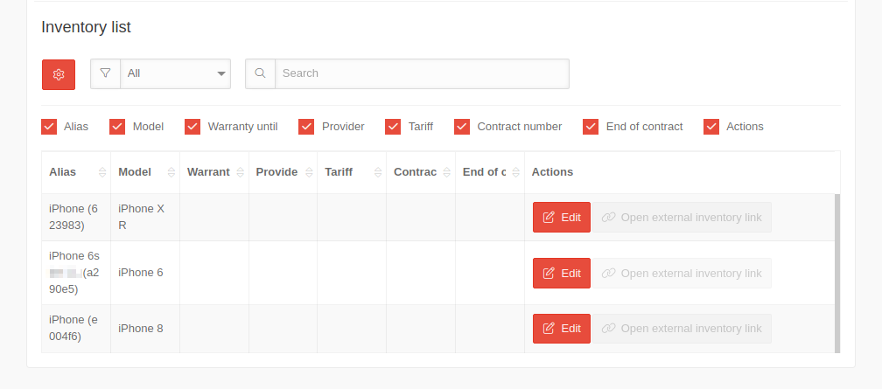Click the table vertical scrollbar
Image resolution: width=882 pixels, height=389 pixels.
pos(837,273)
